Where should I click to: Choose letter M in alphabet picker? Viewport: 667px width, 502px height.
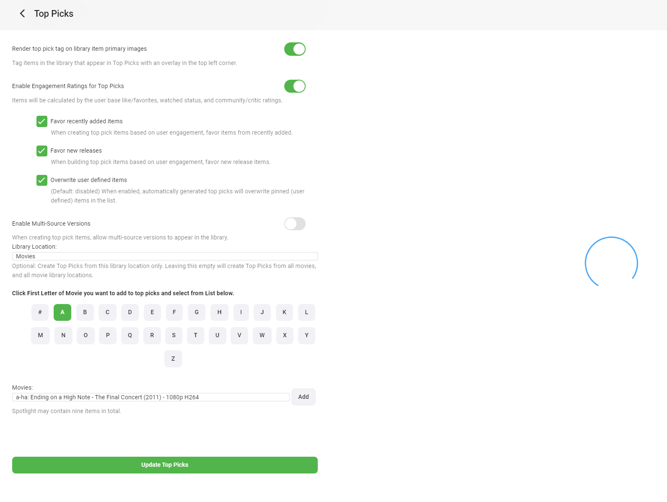click(x=41, y=336)
